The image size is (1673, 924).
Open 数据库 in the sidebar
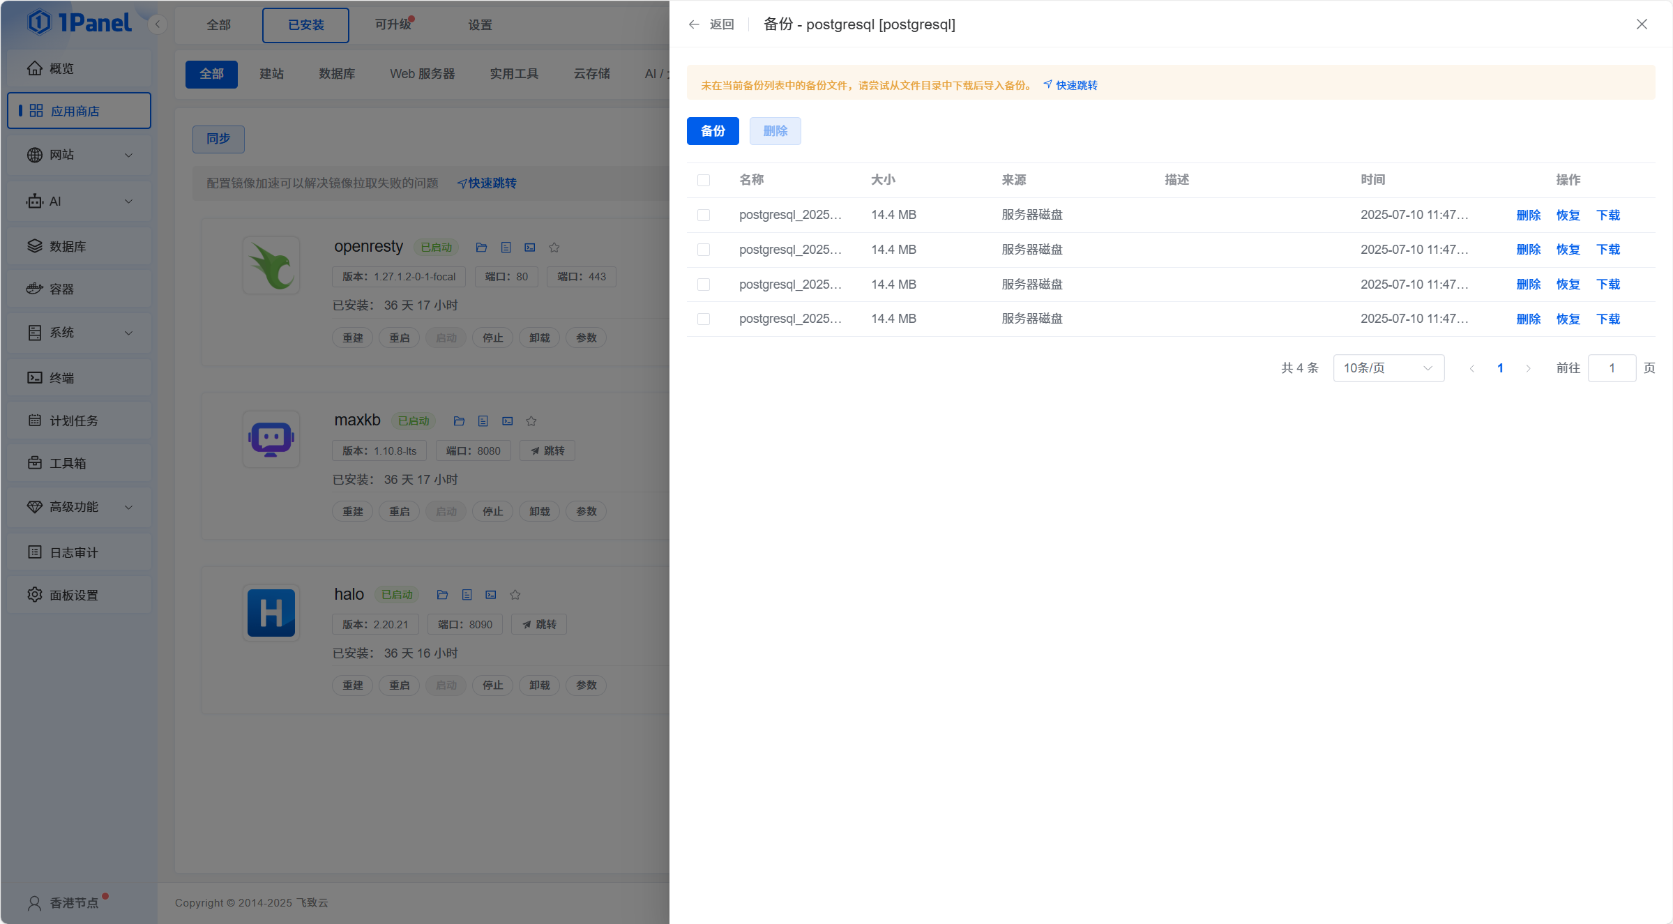pos(68,246)
